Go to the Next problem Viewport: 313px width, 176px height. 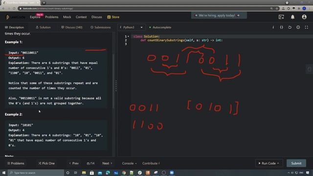pyautogui.click(x=107, y=163)
